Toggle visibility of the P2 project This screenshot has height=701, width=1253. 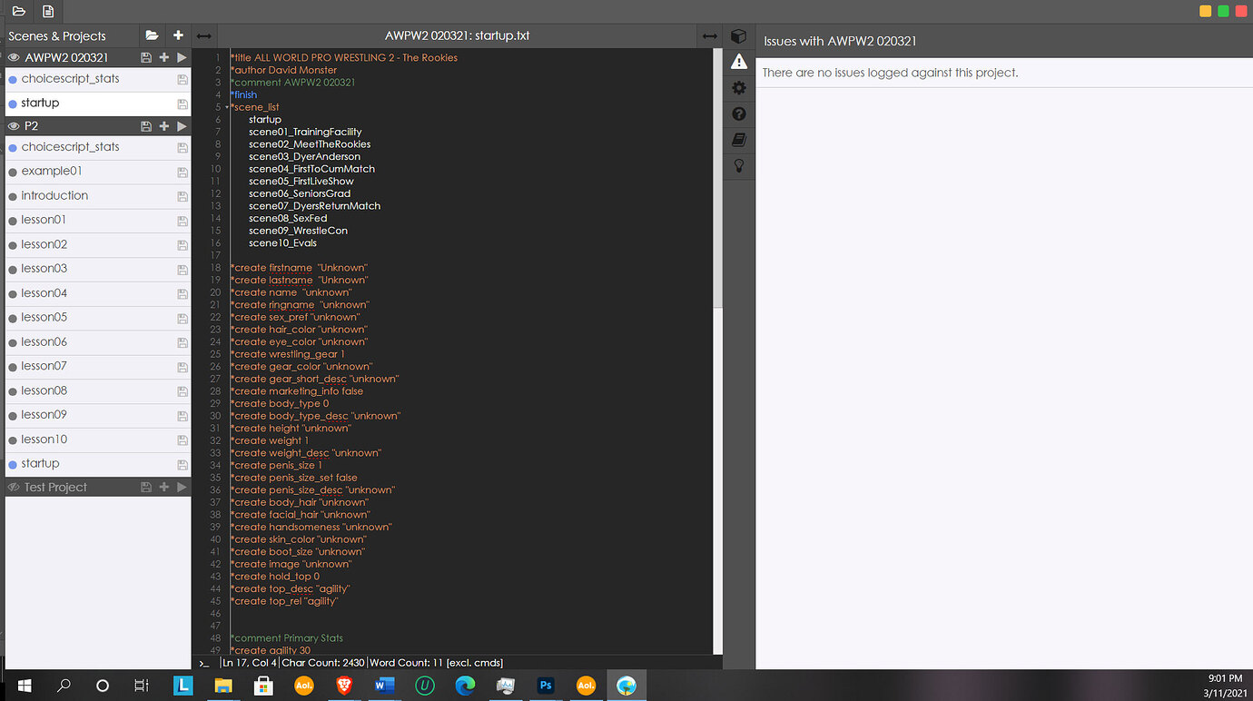13,125
